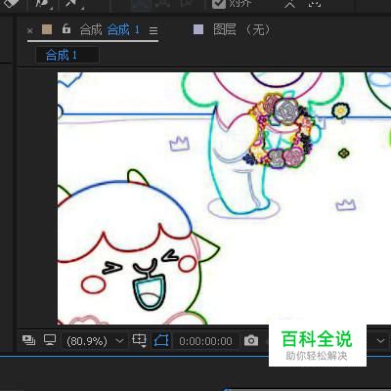
Task: Select the Eraser tool in top toolbar
Action: coord(12,3)
